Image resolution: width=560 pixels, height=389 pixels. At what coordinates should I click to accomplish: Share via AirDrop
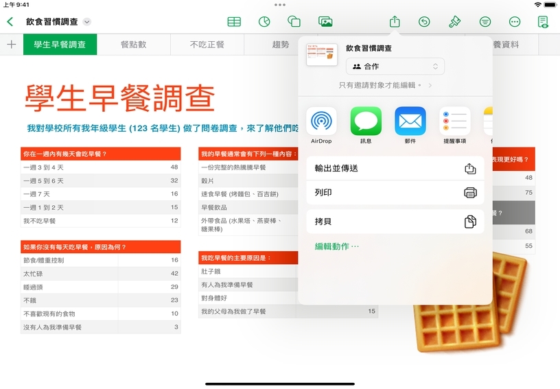(x=320, y=122)
